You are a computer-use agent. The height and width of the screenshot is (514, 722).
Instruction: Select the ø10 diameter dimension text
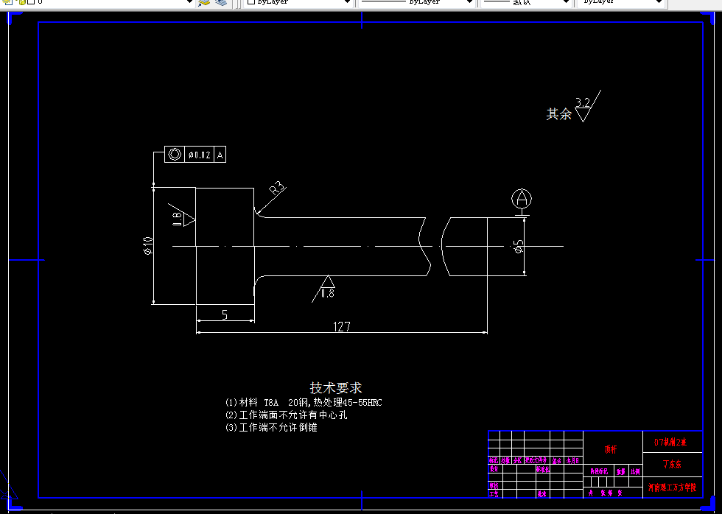(x=147, y=245)
